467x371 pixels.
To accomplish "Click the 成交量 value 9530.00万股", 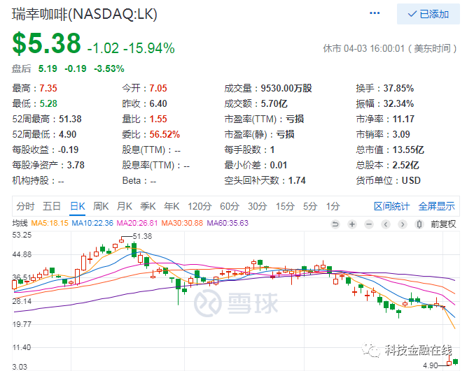I will tap(286, 88).
